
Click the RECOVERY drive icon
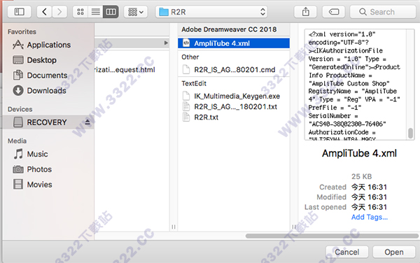click(18, 122)
